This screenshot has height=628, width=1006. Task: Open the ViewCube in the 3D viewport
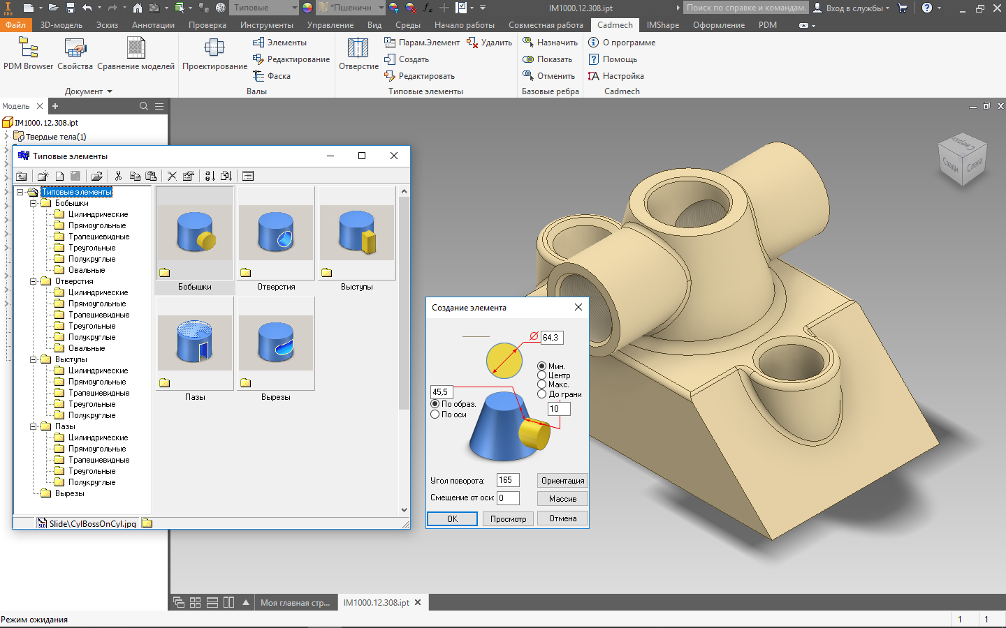point(962,159)
